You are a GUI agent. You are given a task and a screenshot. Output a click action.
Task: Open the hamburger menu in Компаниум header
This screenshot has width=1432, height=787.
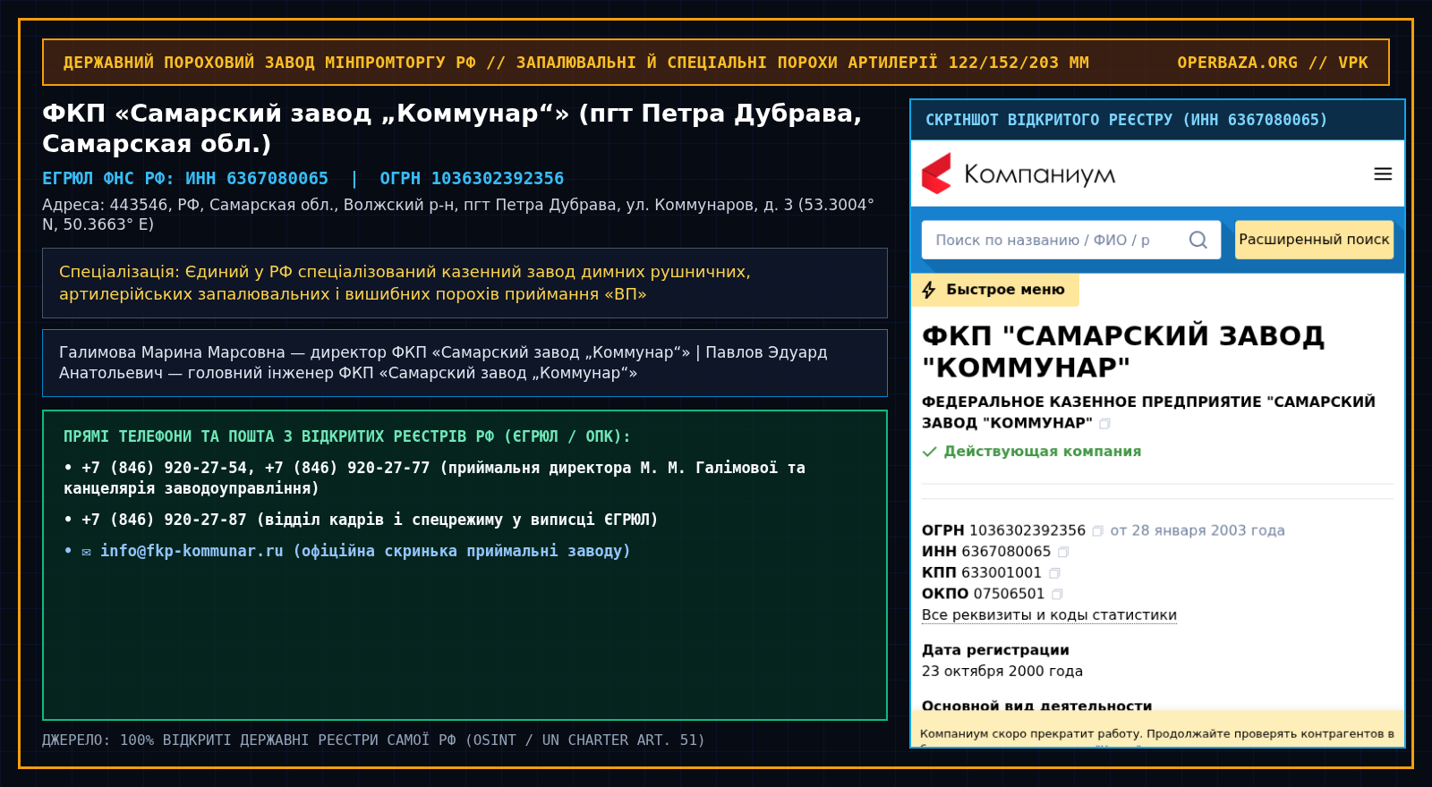[1383, 174]
